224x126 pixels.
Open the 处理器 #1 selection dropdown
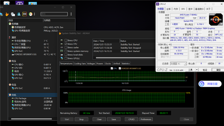(x=178, y=64)
